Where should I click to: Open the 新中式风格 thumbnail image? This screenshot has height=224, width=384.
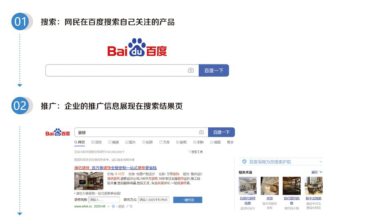pyautogui.click(x=313, y=186)
